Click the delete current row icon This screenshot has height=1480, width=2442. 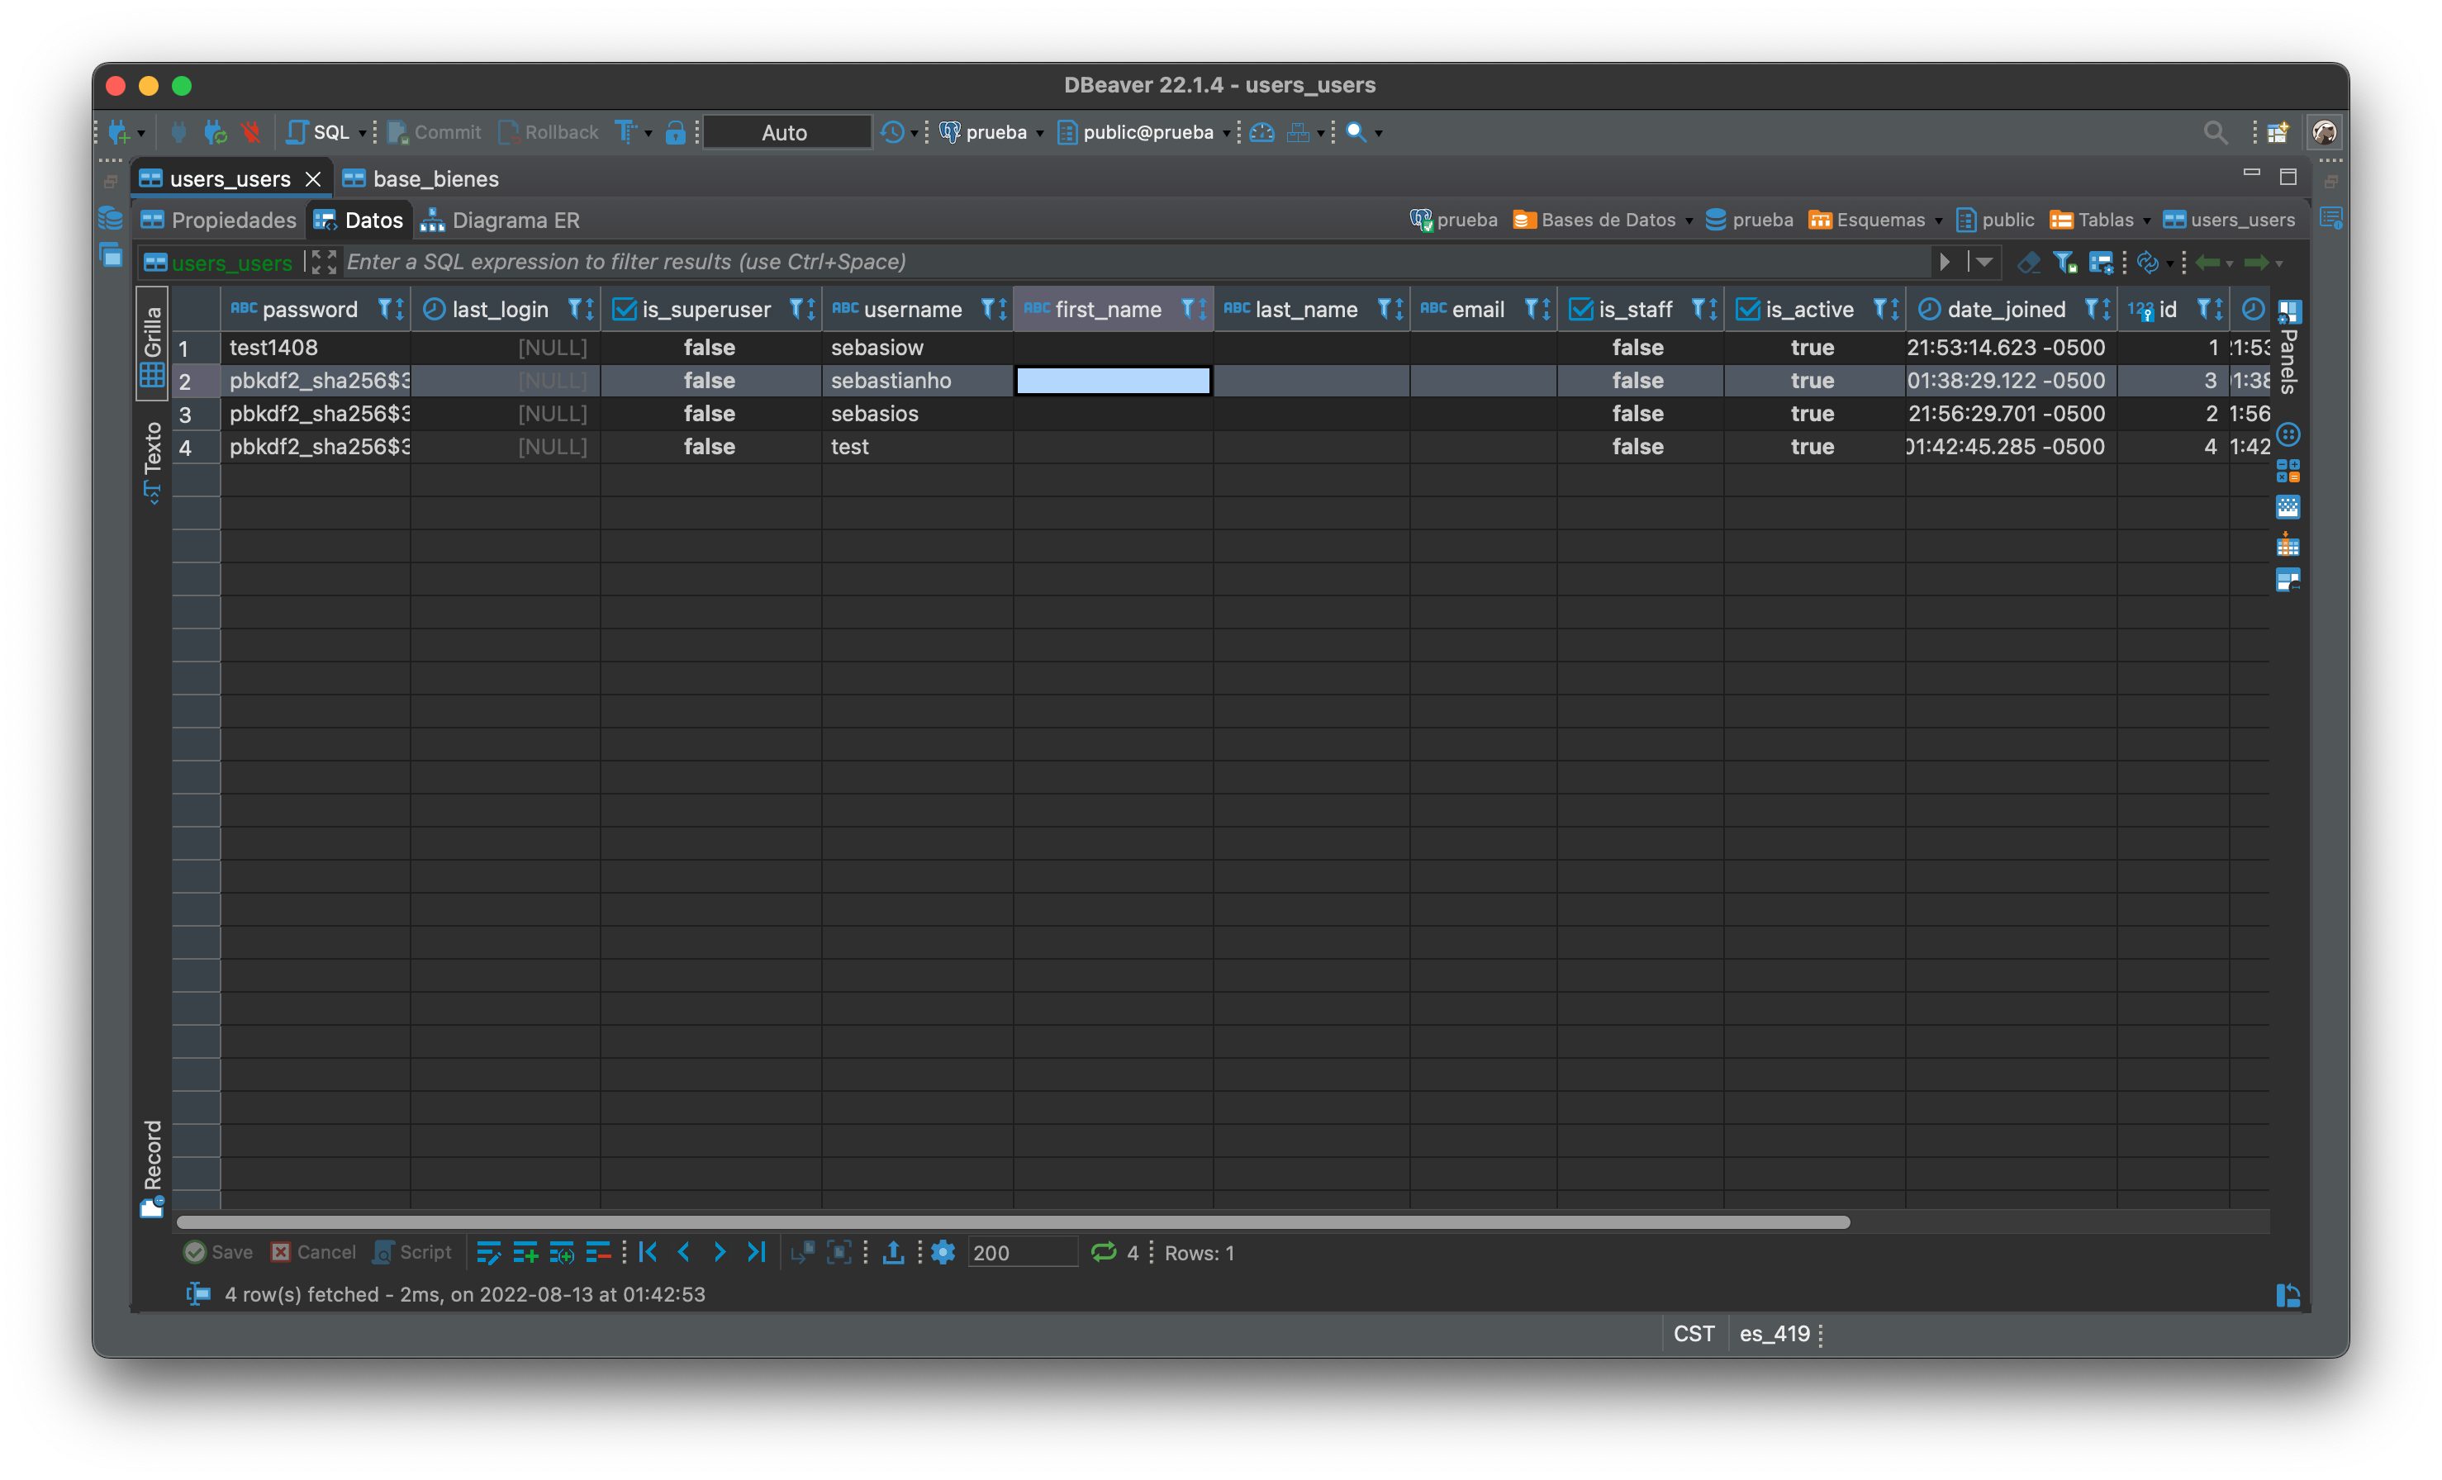(597, 1252)
